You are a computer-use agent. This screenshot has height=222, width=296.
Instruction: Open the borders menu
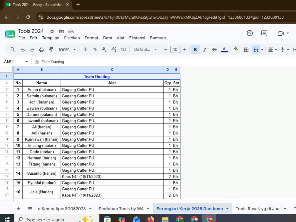pos(246,49)
